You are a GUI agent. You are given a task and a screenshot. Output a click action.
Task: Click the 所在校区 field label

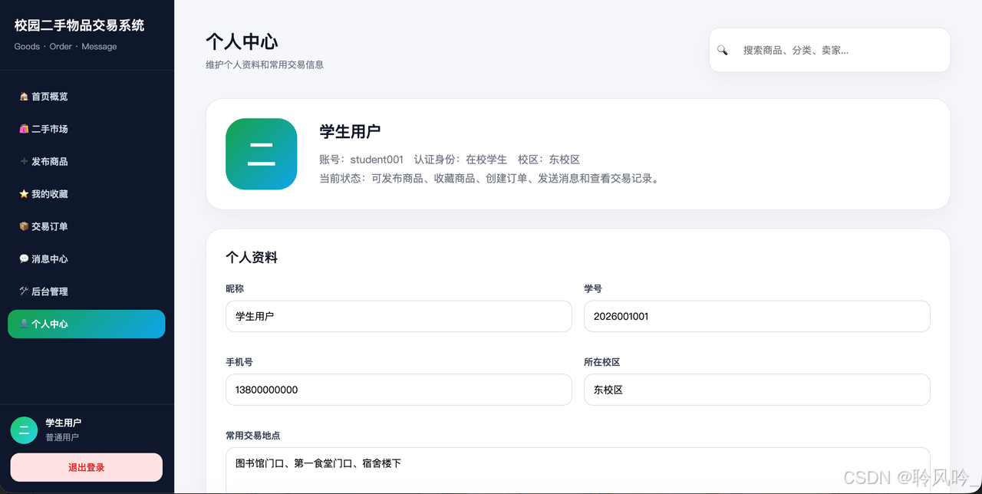pos(601,362)
